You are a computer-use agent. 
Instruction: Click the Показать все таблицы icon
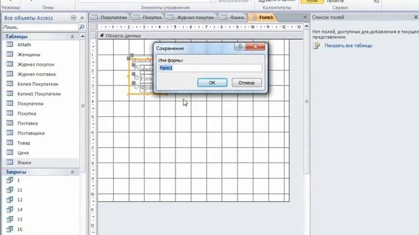(317, 46)
